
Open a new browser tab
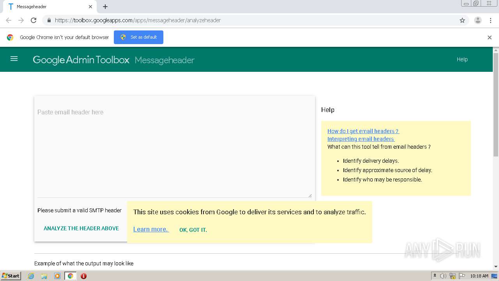click(x=105, y=7)
